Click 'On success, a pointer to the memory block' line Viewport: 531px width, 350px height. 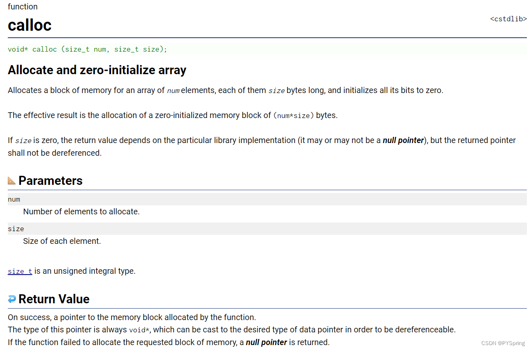pos(132,317)
